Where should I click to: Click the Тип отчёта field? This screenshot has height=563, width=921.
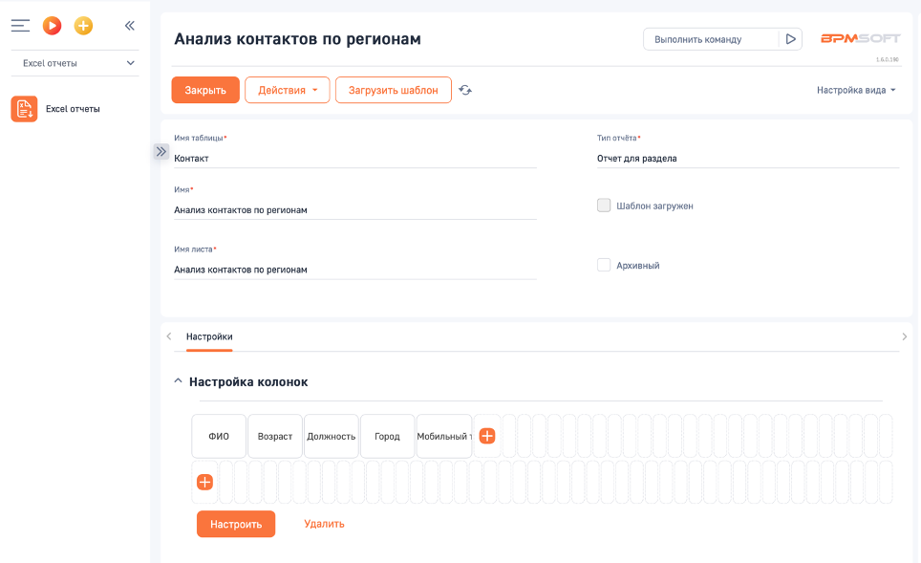coord(748,158)
